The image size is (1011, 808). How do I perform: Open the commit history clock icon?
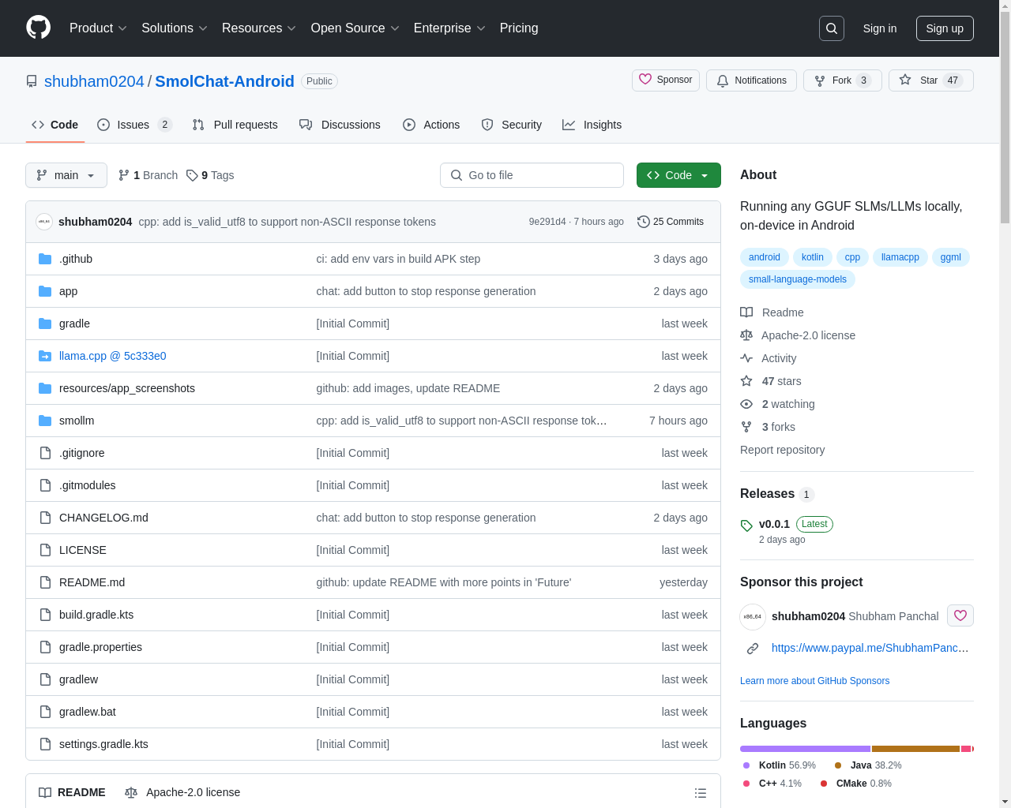(644, 222)
